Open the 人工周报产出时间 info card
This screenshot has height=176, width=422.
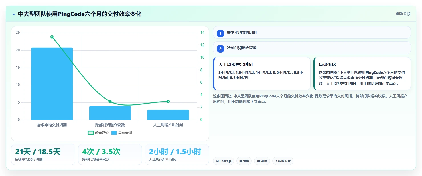point(262,74)
